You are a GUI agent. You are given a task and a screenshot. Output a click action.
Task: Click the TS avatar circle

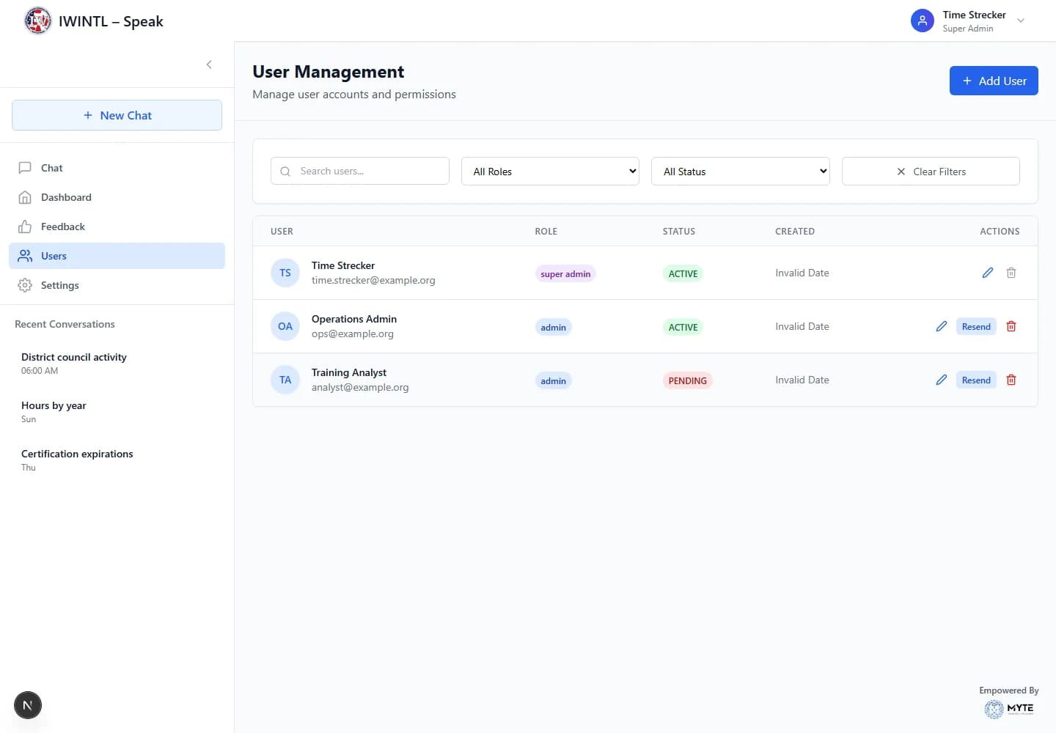[x=285, y=273]
